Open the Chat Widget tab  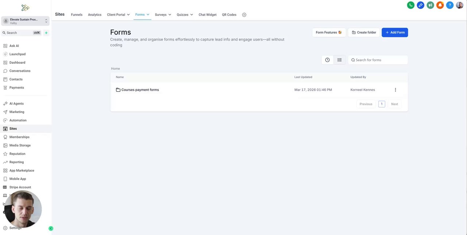[208, 15]
